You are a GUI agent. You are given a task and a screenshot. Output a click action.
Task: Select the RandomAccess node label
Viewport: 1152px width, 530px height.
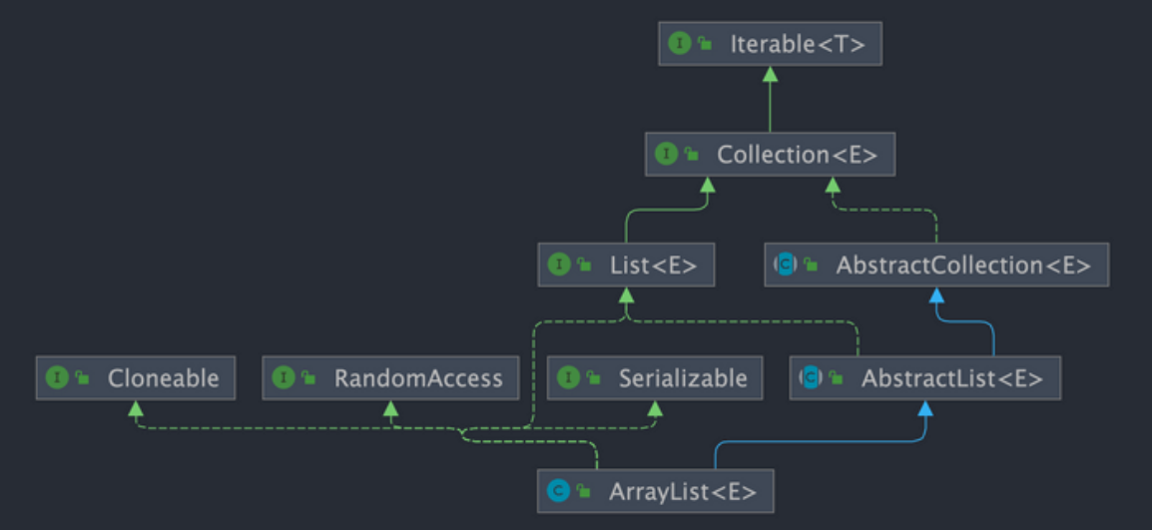(x=418, y=378)
